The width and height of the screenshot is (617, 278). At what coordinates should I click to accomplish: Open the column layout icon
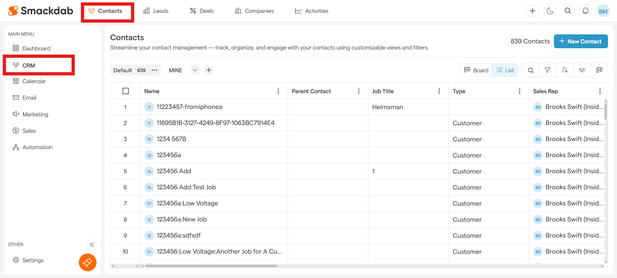click(599, 70)
